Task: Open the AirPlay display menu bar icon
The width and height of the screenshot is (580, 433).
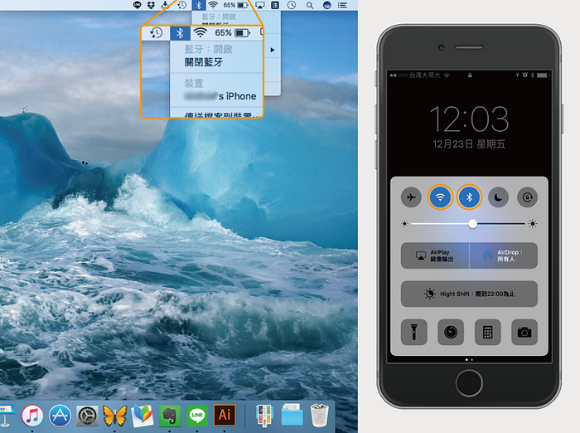Action: point(260,5)
